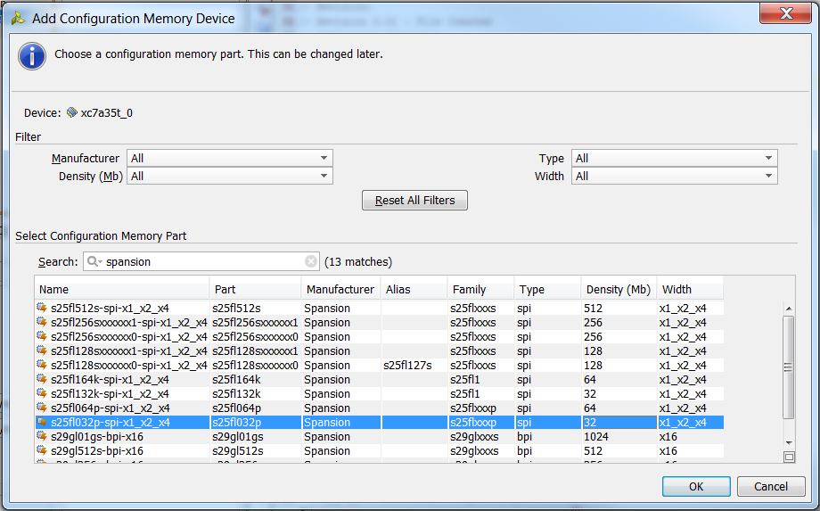Click the 1024 density cell

click(619, 436)
